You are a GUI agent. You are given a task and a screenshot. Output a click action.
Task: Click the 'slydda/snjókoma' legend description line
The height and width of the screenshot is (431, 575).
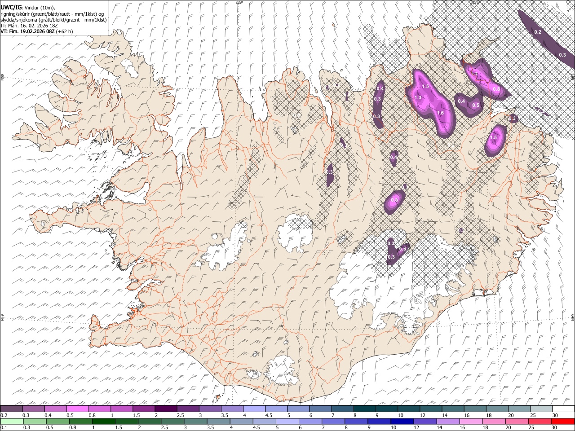53,20
